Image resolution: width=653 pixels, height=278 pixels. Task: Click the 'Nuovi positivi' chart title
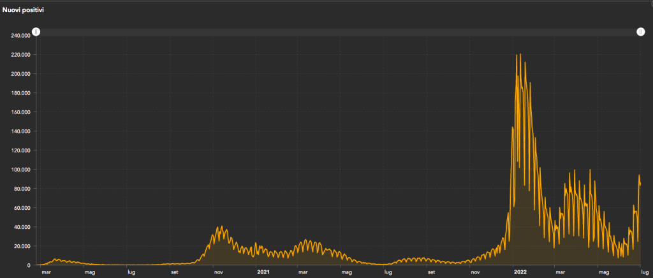[x=22, y=10]
